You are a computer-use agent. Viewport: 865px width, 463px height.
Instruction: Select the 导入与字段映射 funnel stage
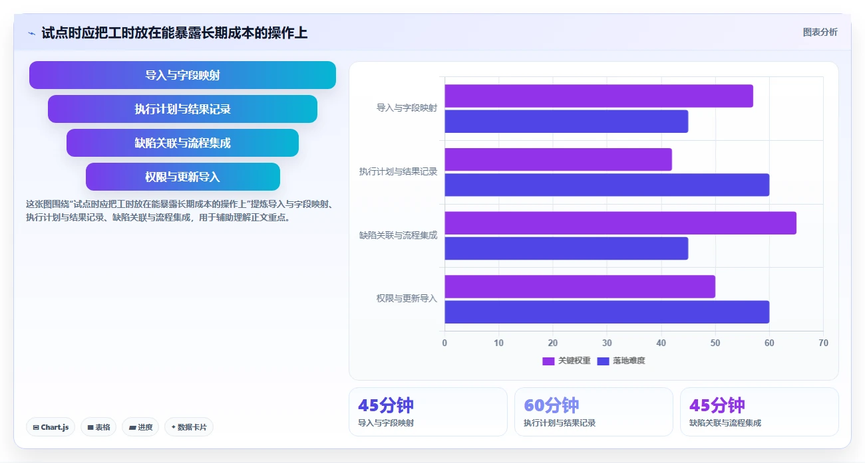tap(182, 75)
